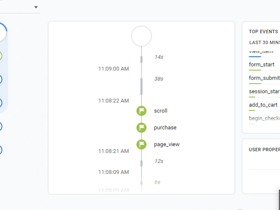Select the greyed begin_checkout event entry
280x210 pixels.
(264, 118)
